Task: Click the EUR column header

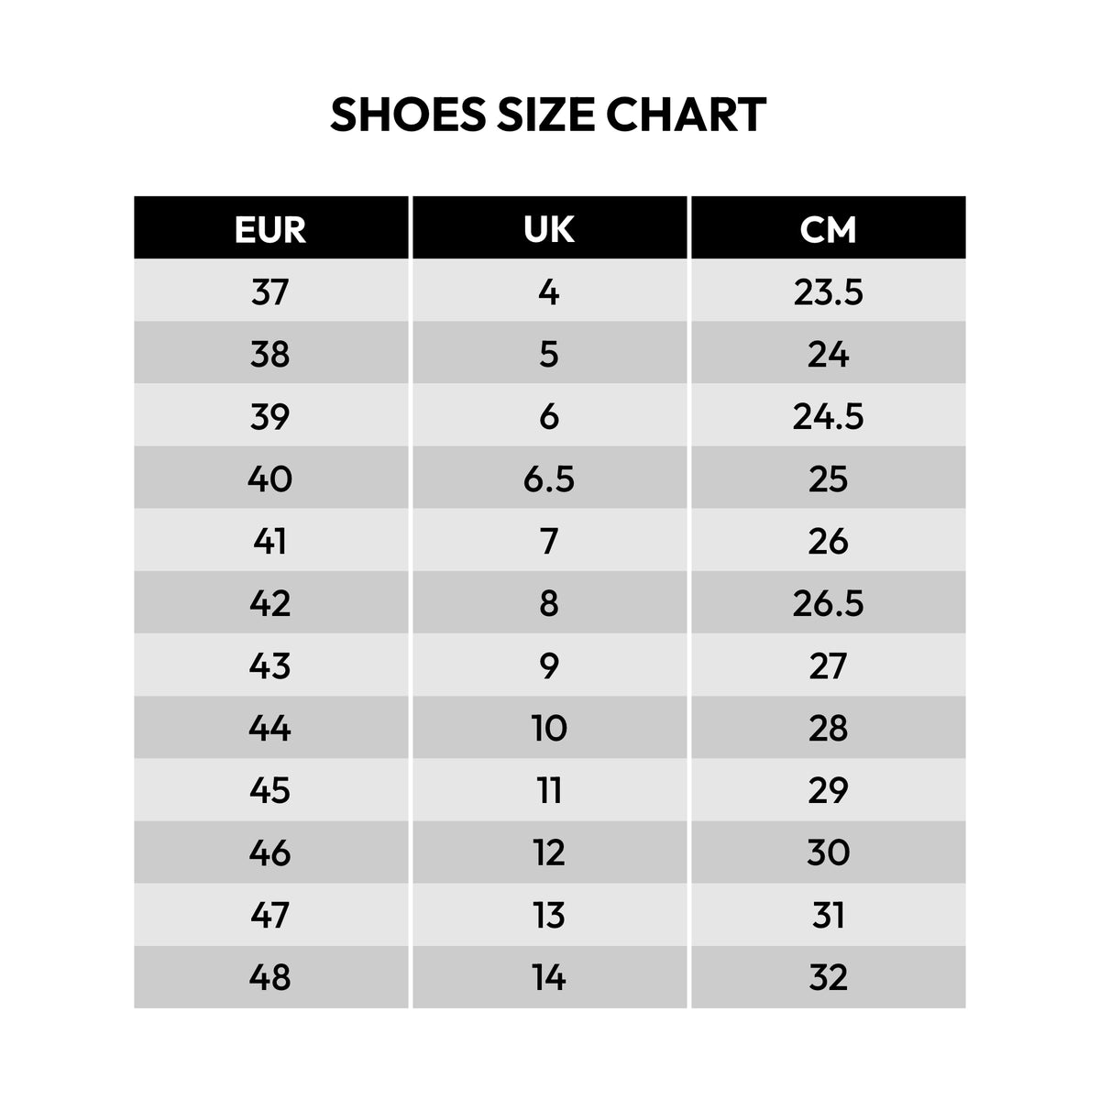Action: [x=270, y=229]
